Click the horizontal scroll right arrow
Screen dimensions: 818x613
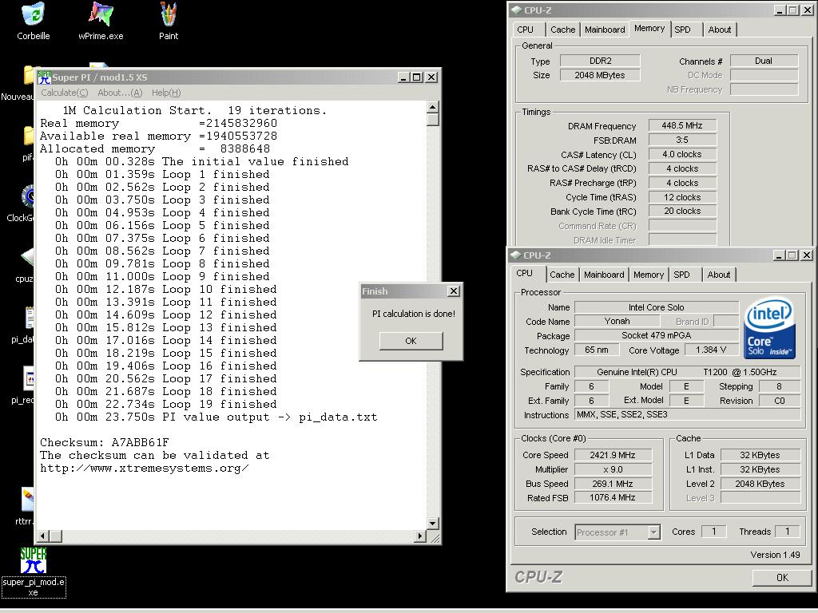click(x=420, y=536)
